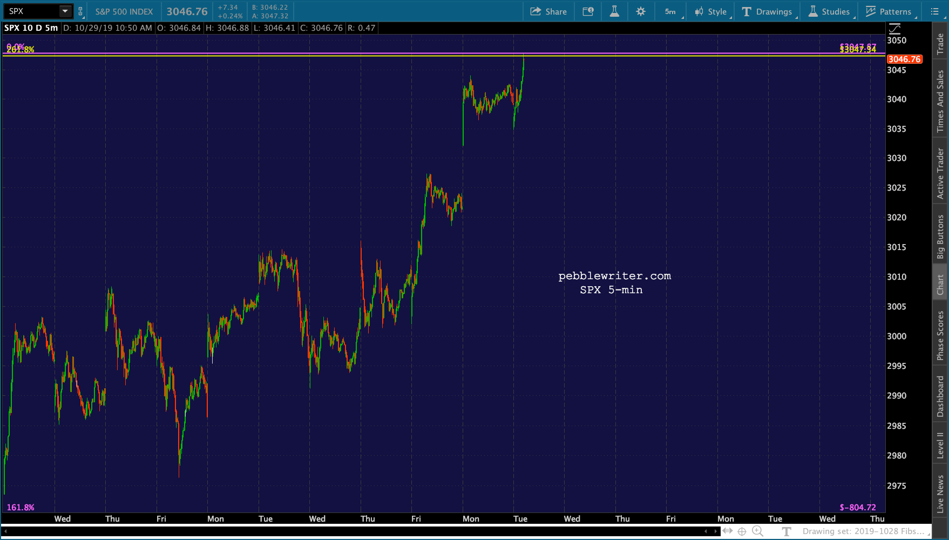The width and height of the screenshot is (949, 540).
Task: Select the Active Trader side tab
Action: pos(940,173)
